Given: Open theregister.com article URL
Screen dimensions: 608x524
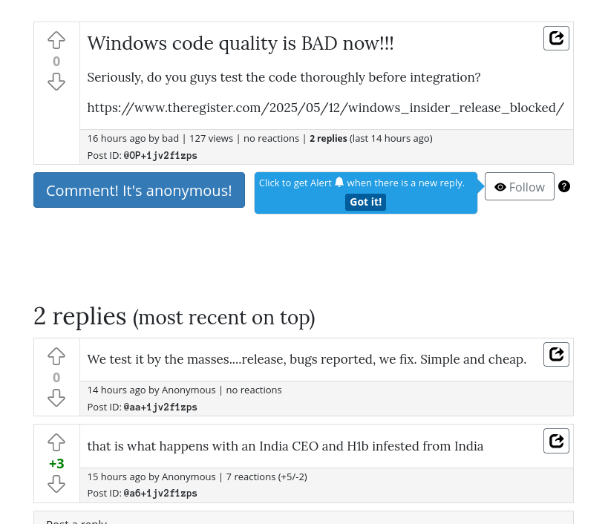Looking at the screenshot, I should pos(325,108).
